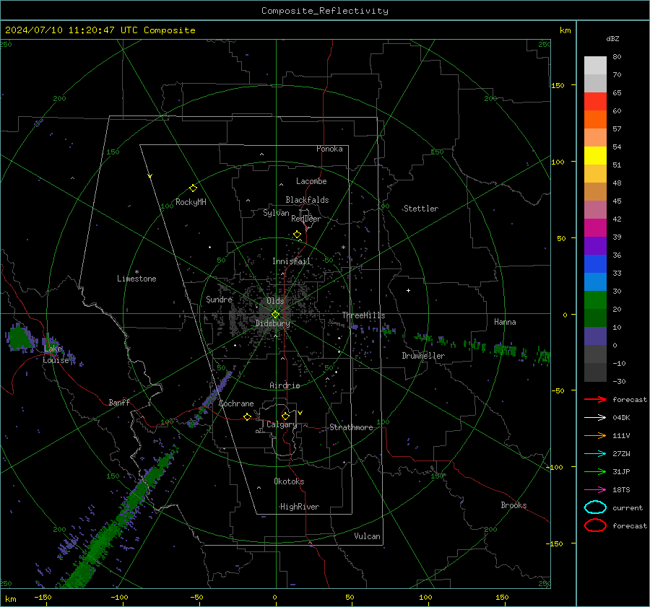Viewport: 650px width, 607px height.
Task: Click the Airdrie city label
Action: pos(285,385)
